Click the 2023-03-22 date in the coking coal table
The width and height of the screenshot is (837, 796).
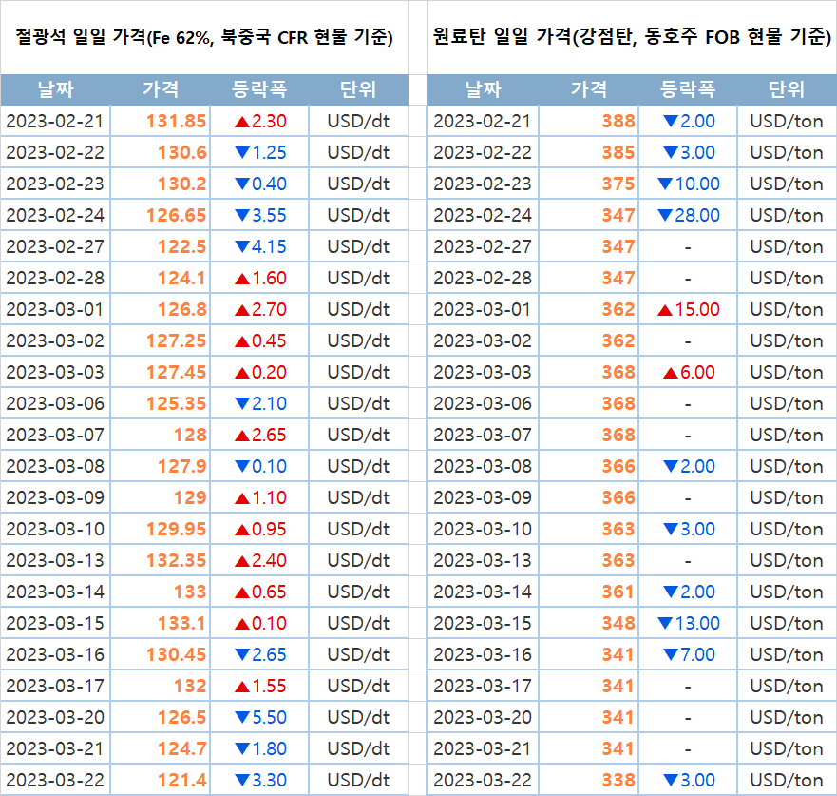[x=482, y=781]
